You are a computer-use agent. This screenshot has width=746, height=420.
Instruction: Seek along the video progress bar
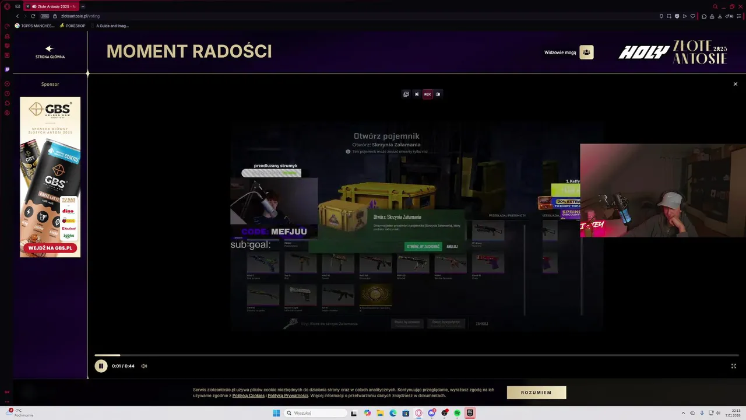(x=417, y=355)
